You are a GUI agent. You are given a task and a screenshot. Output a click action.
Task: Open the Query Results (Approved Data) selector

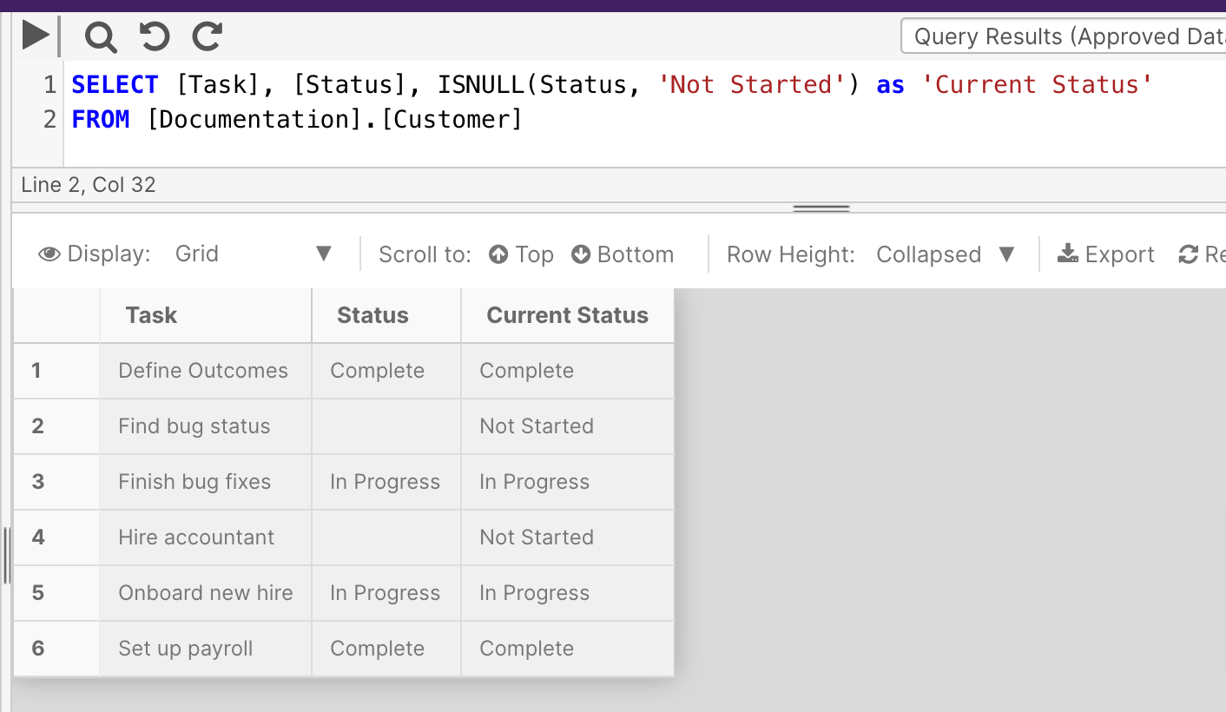click(x=1064, y=36)
